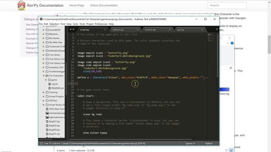Viewport: 271px width, 152px height.
Task: Open the View menu
Action: pyautogui.click(x=69, y=24)
